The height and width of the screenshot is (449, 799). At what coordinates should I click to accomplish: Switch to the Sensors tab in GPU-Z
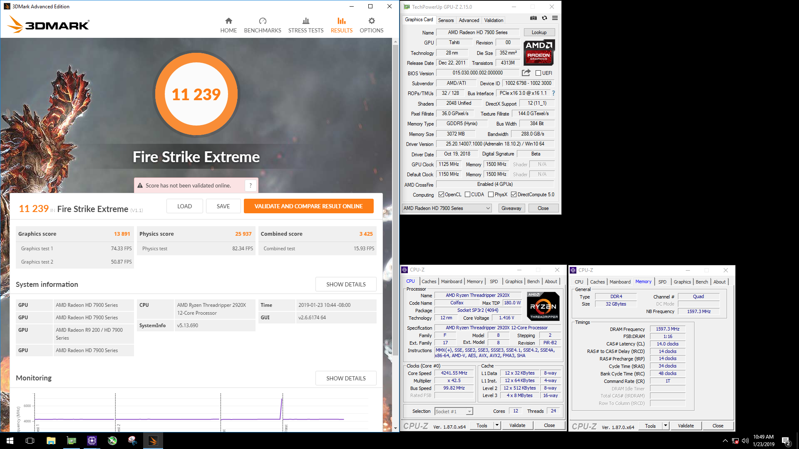446,20
